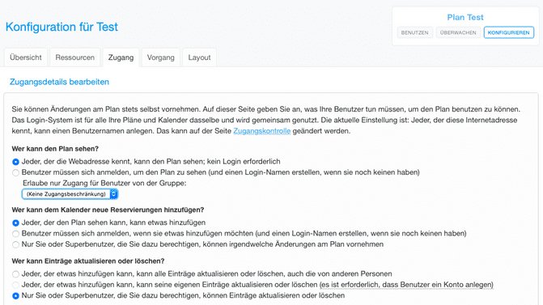The height and width of the screenshot is (305, 543).
Task: Click 'Wer kann Einträge aktualisieren oder löschen?' label
Action: 88,261
